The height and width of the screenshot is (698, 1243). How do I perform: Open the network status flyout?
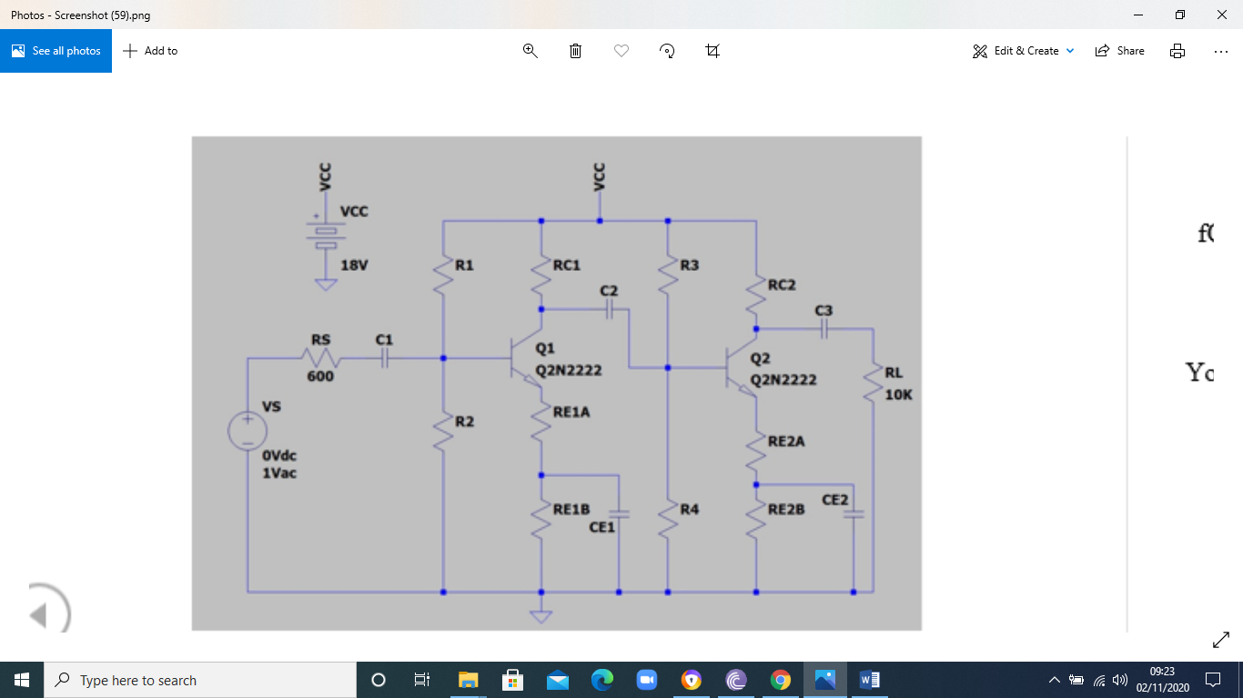tap(1098, 680)
